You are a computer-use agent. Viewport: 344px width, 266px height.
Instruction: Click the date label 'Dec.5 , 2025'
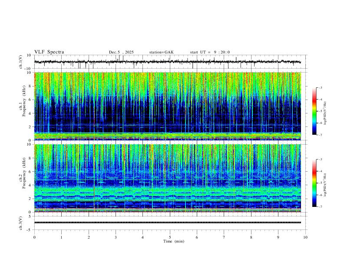121,52
